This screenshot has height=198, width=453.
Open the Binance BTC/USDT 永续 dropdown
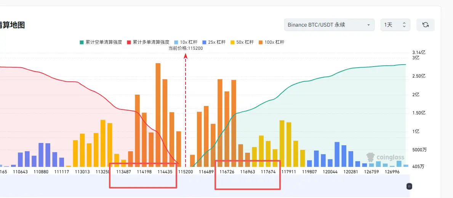(x=329, y=25)
